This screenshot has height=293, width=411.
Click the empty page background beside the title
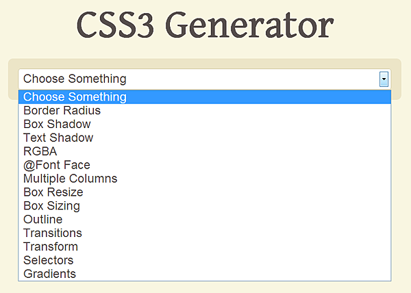coord(377,27)
